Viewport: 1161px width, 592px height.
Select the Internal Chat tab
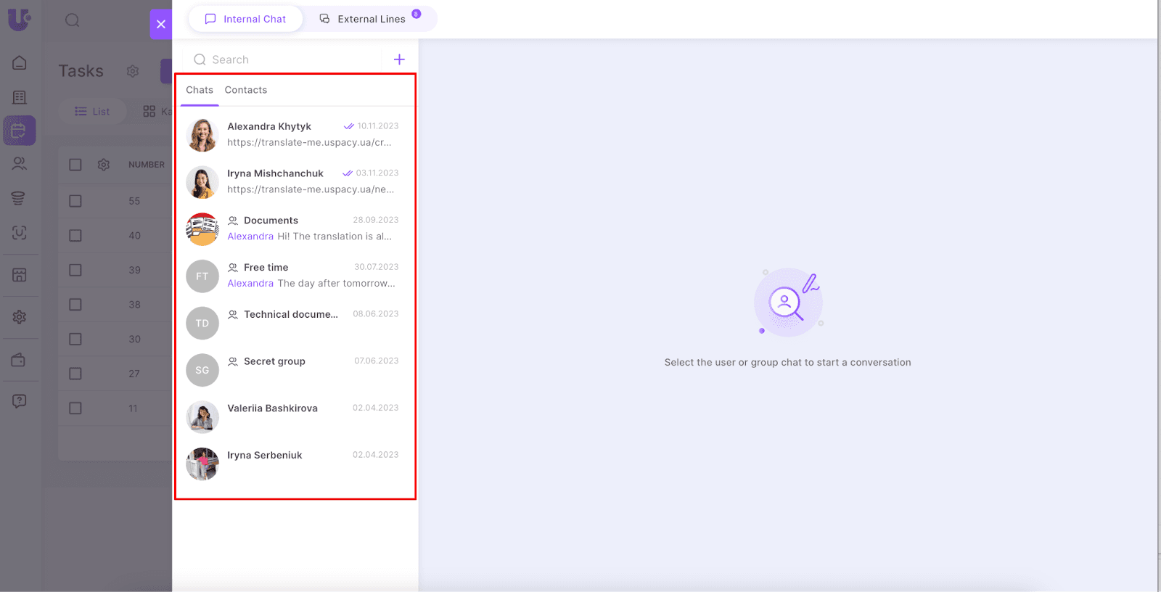[246, 19]
